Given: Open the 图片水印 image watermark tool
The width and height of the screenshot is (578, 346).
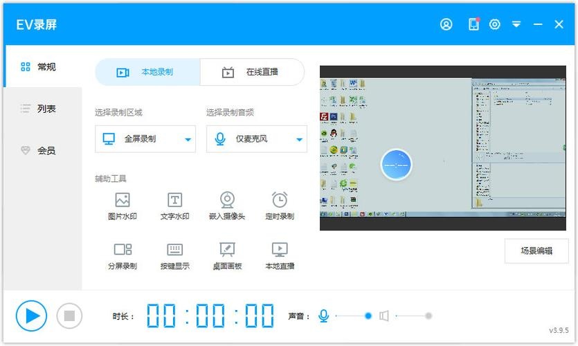Looking at the screenshot, I should (x=123, y=206).
